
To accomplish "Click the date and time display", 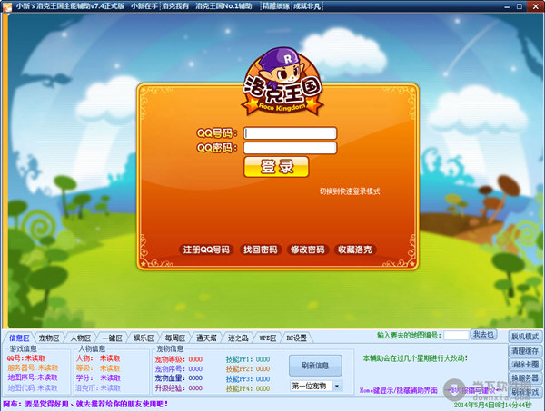I will tap(492, 405).
